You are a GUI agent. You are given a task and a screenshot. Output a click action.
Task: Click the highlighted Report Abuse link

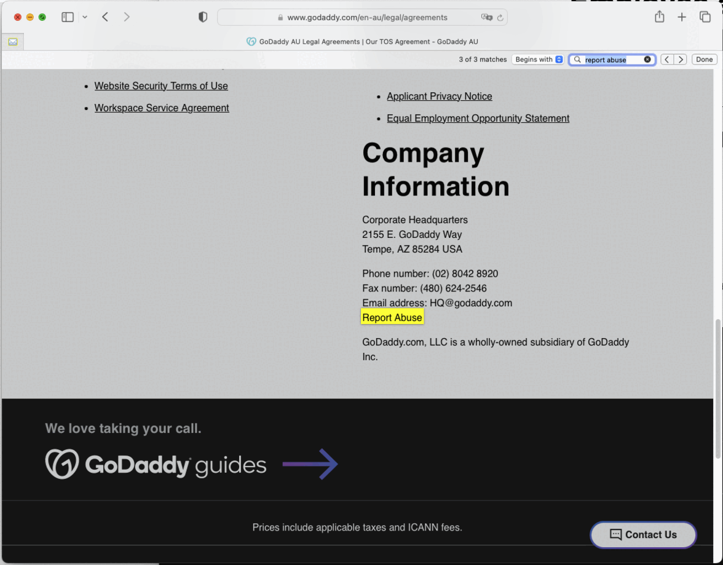click(x=392, y=318)
